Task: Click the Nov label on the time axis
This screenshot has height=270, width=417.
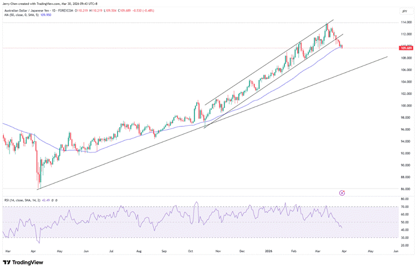Action: (218, 251)
